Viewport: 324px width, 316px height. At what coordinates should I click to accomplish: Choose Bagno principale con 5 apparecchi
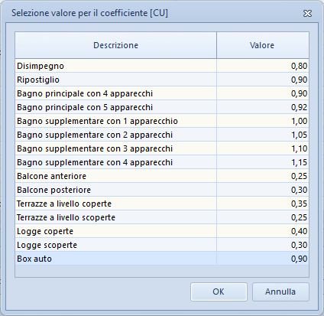162,107
